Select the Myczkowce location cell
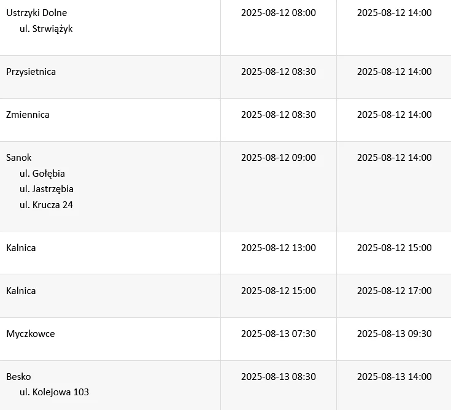This screenshot has width=451, height=410. point(30,334)
